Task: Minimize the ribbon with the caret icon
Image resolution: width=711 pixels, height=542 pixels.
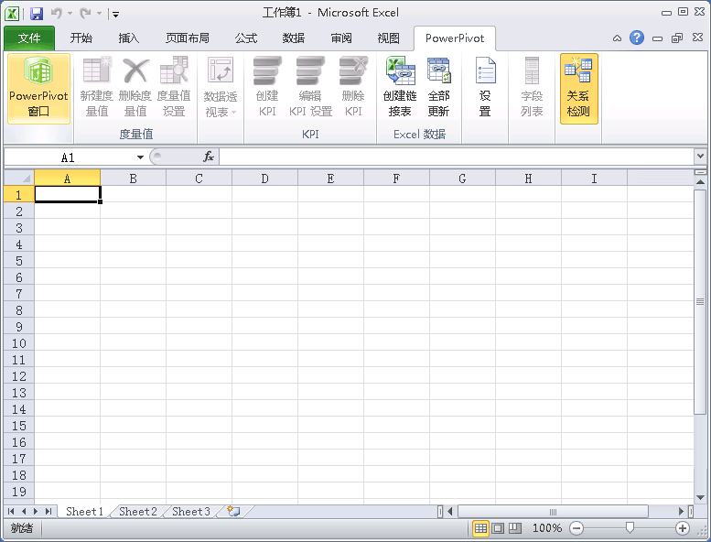Action: [617, 38]
